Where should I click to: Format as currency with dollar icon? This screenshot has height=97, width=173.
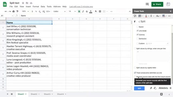tap(32, 11)
